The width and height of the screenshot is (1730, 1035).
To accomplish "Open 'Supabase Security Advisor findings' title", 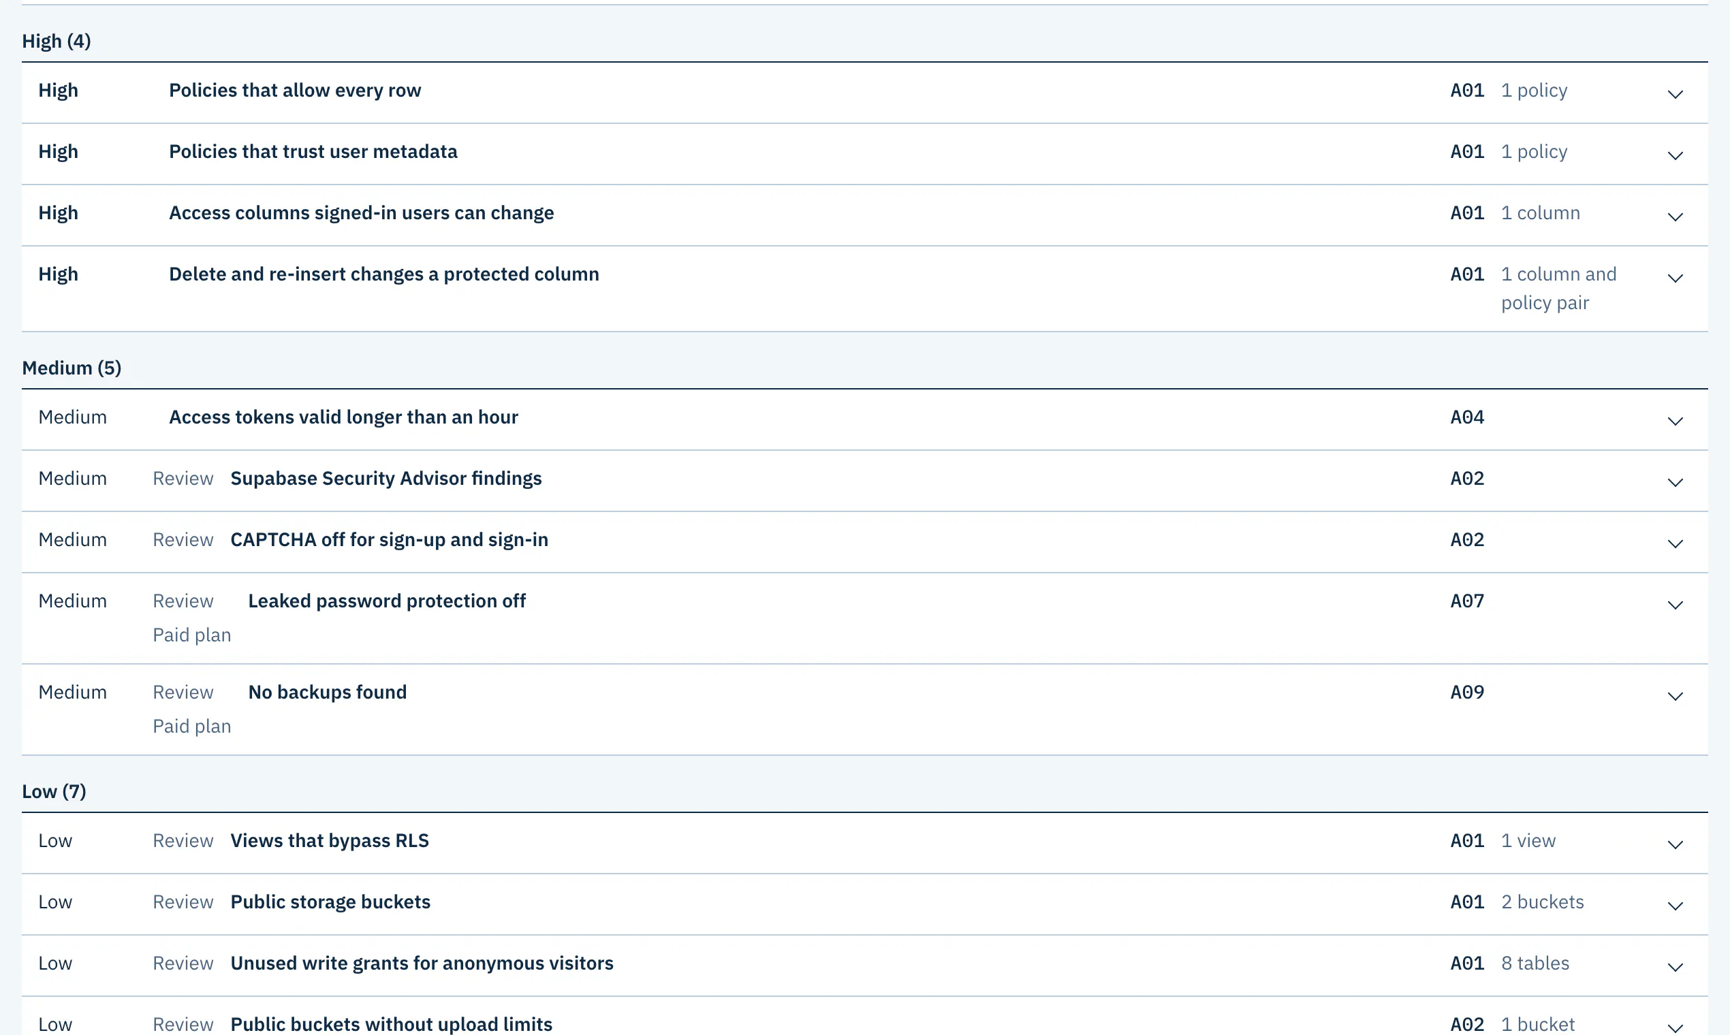I will [386, 479].
